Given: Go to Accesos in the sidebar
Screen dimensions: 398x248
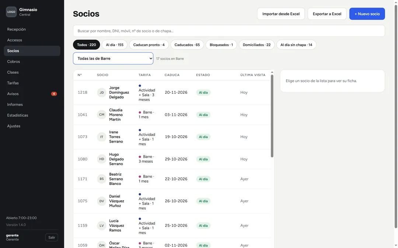Looking at the screenshot, I should (x=32, y=40).
